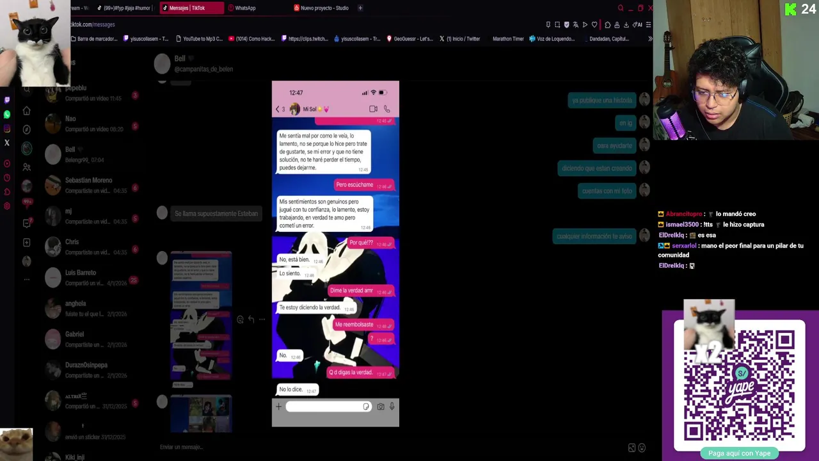This screenshot has width=819, height=461.
Task: Open the chat with Bell in list
Action: 93,154
